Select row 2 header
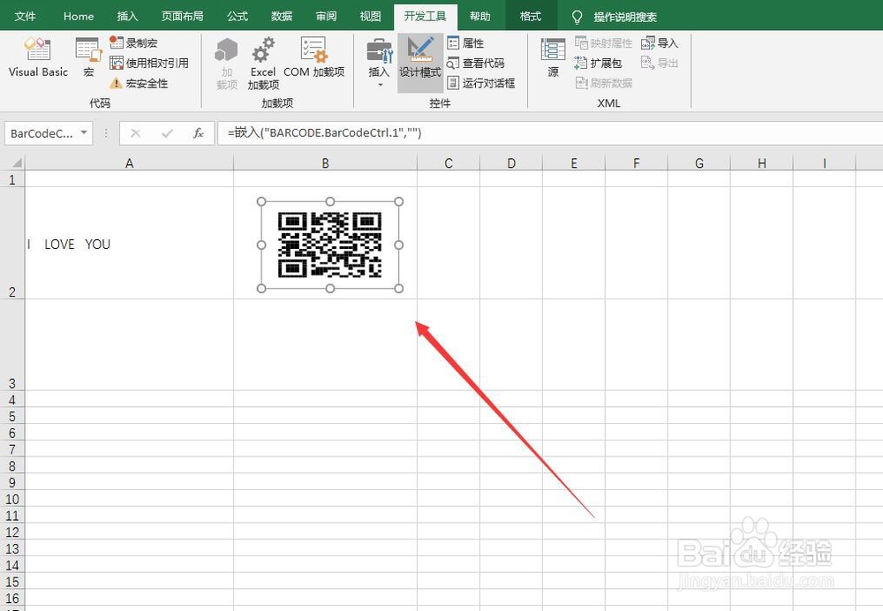883x611 pixels. pos(12,244)
